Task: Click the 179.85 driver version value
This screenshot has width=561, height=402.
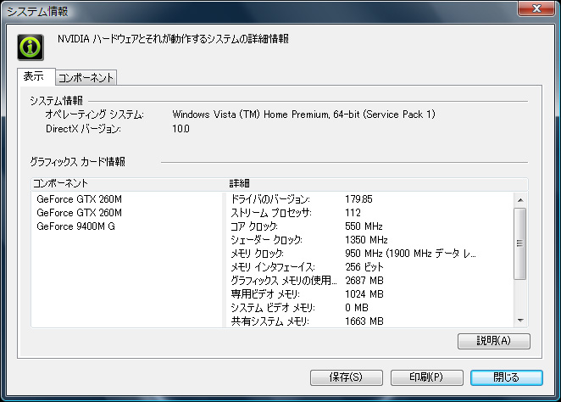Action: click(358, 199)
